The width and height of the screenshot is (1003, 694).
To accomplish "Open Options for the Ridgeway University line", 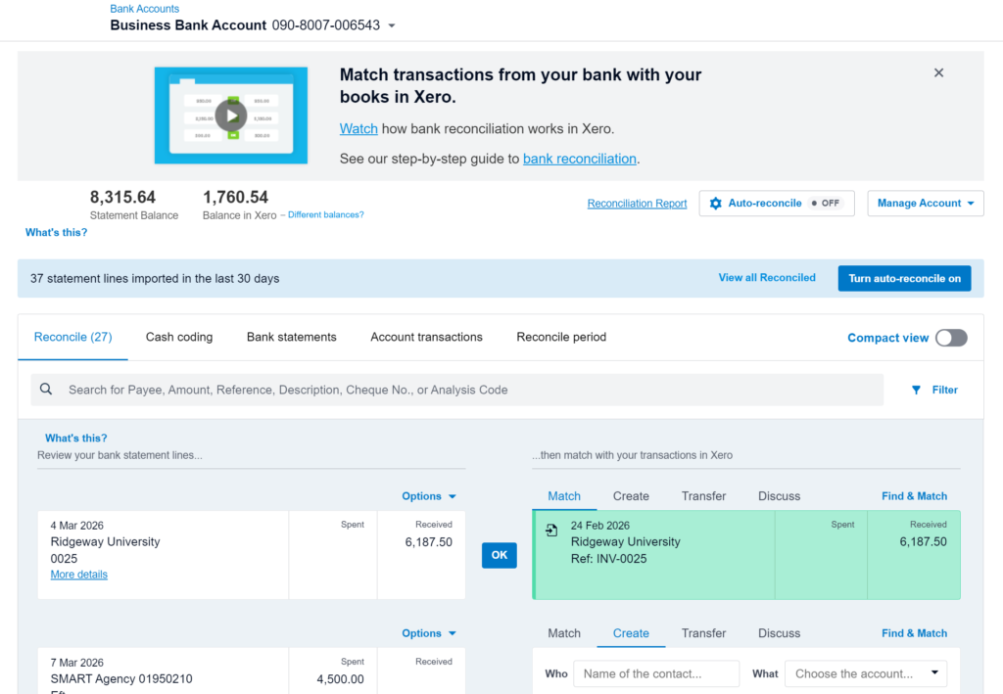I will tap(429, 496).
